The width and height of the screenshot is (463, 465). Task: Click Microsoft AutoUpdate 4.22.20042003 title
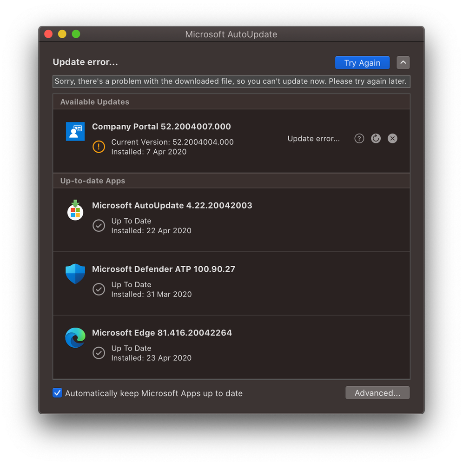pyautogui.click(x=172, y=206)
